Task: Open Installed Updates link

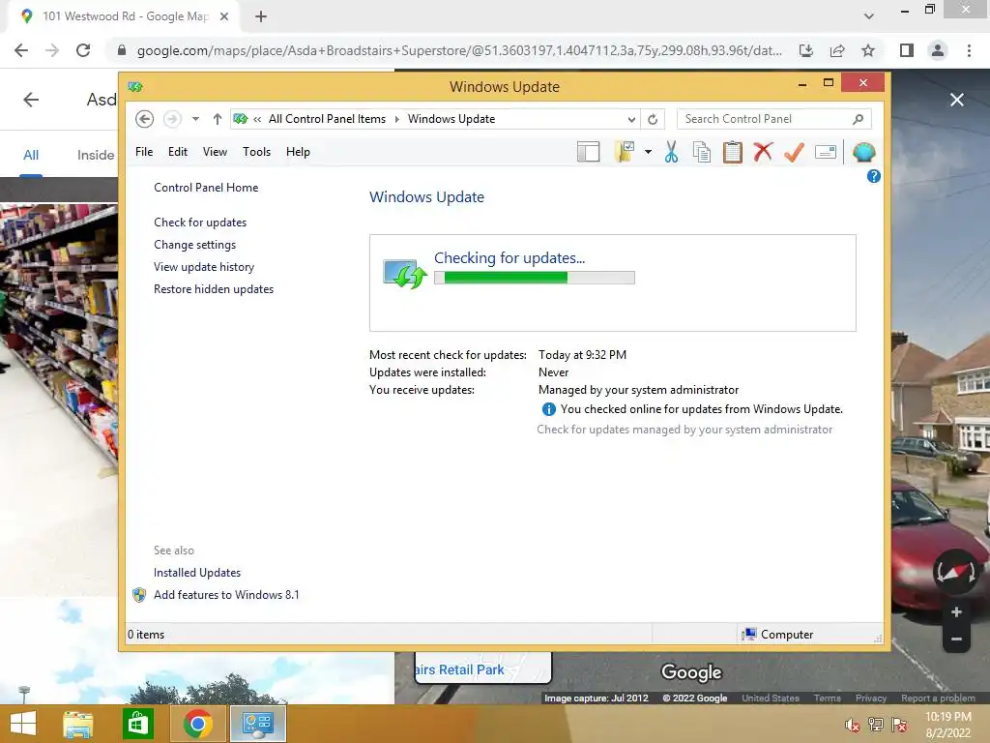Action: pyautogui.click(x=197, y=573)
